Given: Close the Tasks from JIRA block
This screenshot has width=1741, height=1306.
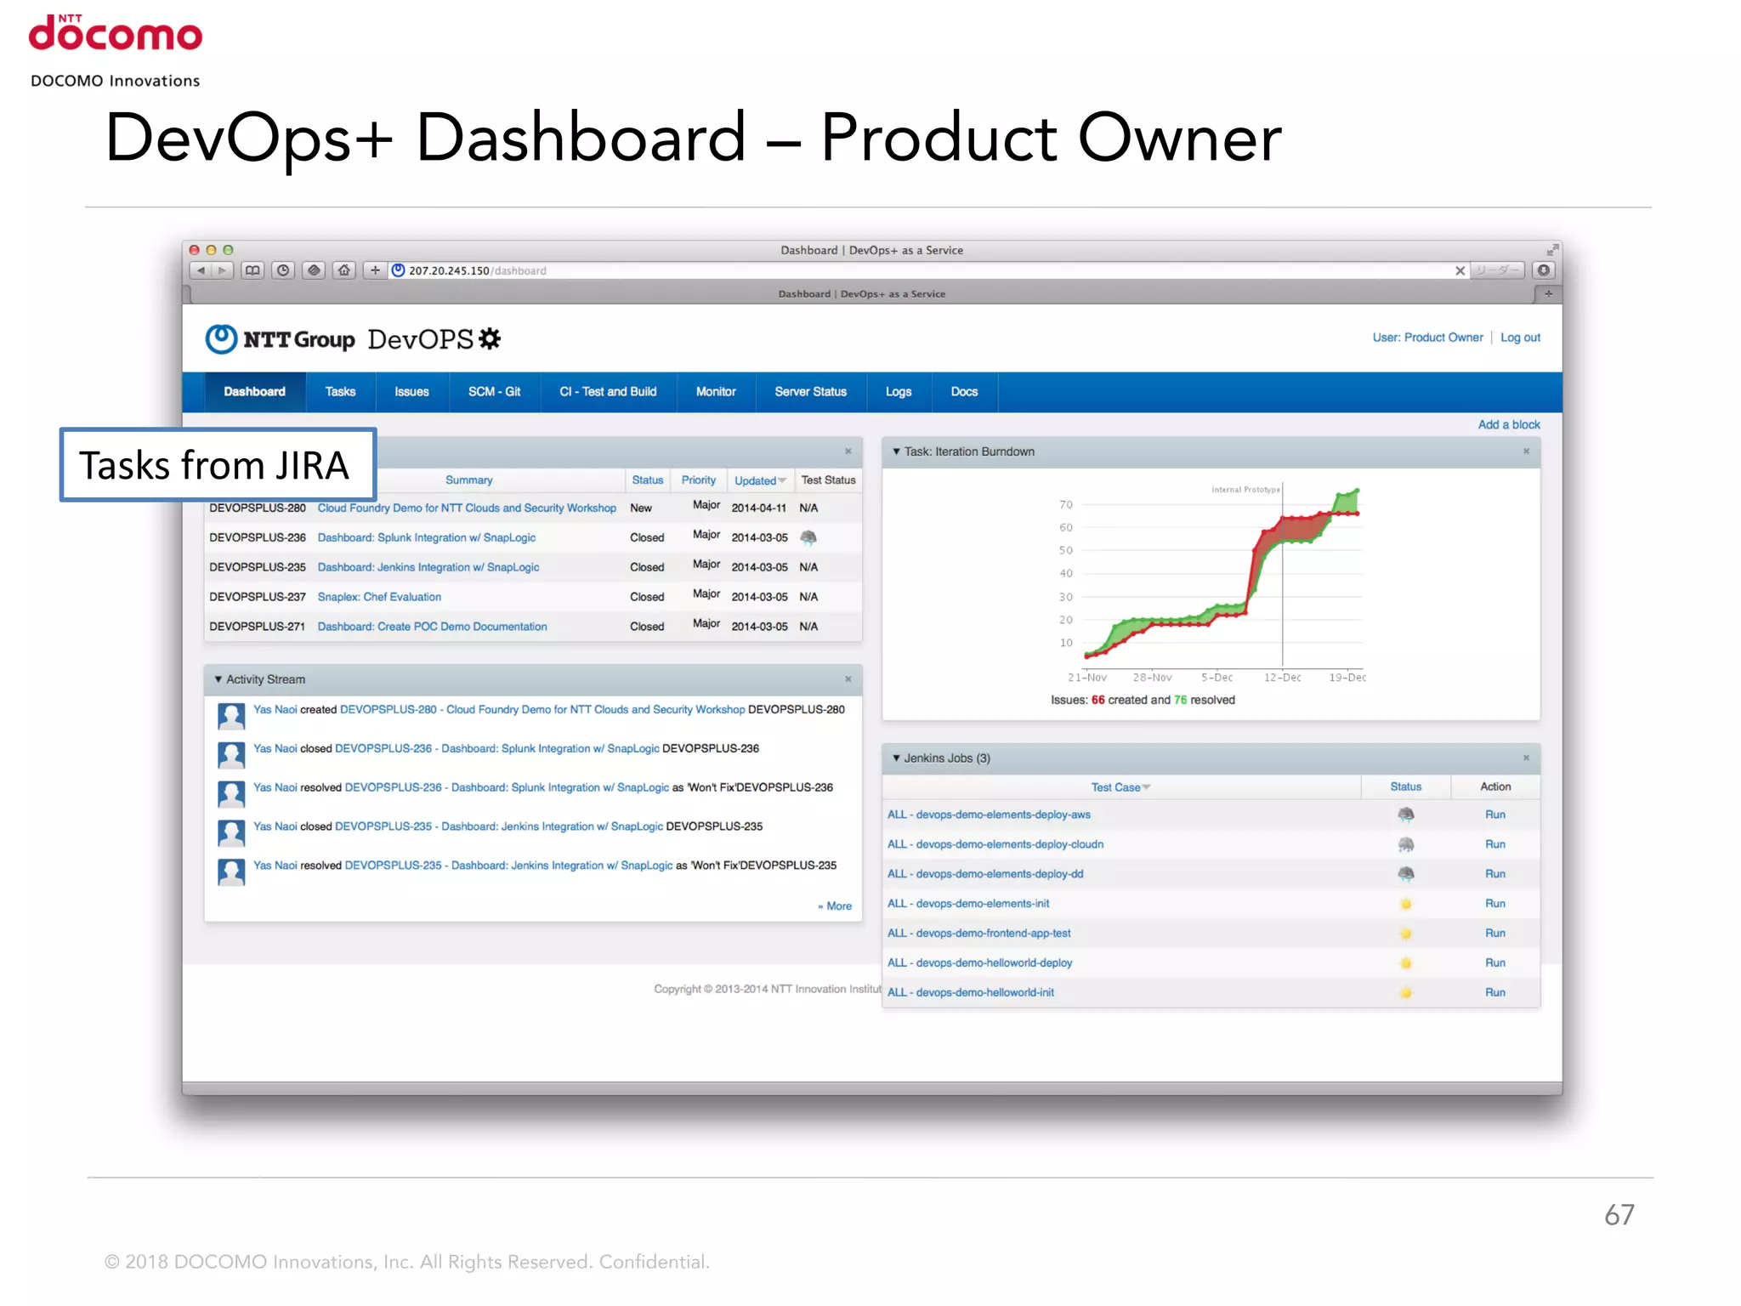Looking at the screenshot, I should tap(848, 451).
